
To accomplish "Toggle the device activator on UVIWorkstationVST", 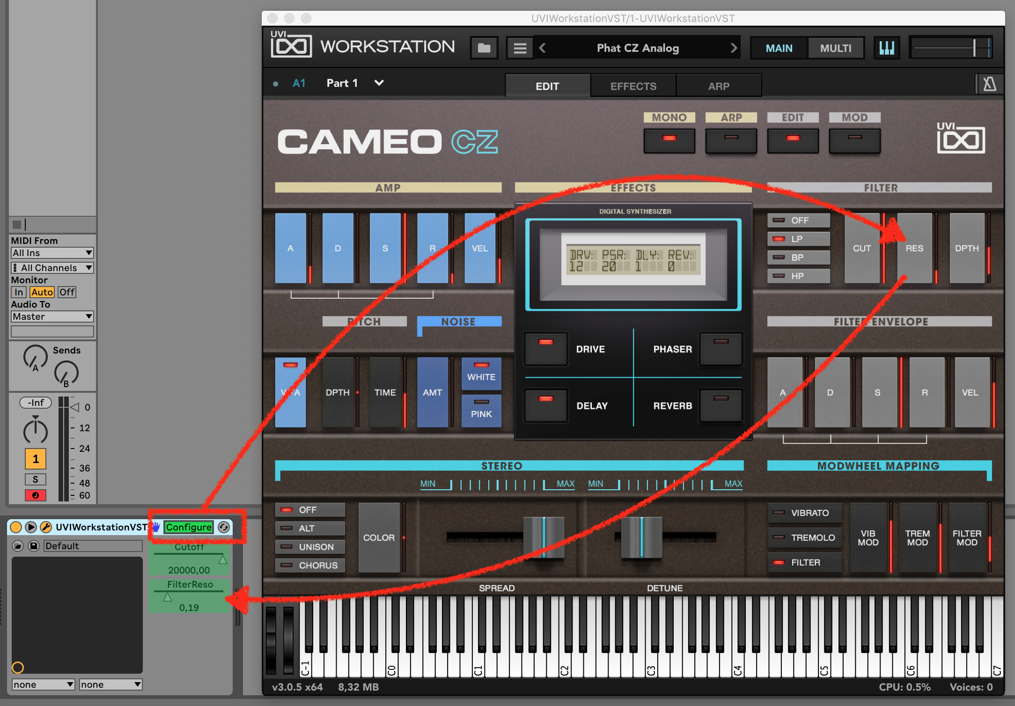I will [16, 527].
